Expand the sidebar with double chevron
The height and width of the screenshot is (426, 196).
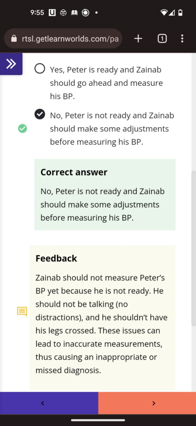[11, 64]
